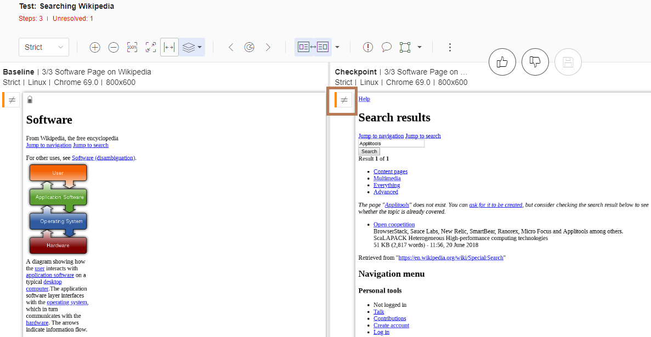The image size is (651, 337).
Task: Toggle the checkpoint not-equal diff marker
Action: coord(344,100)
